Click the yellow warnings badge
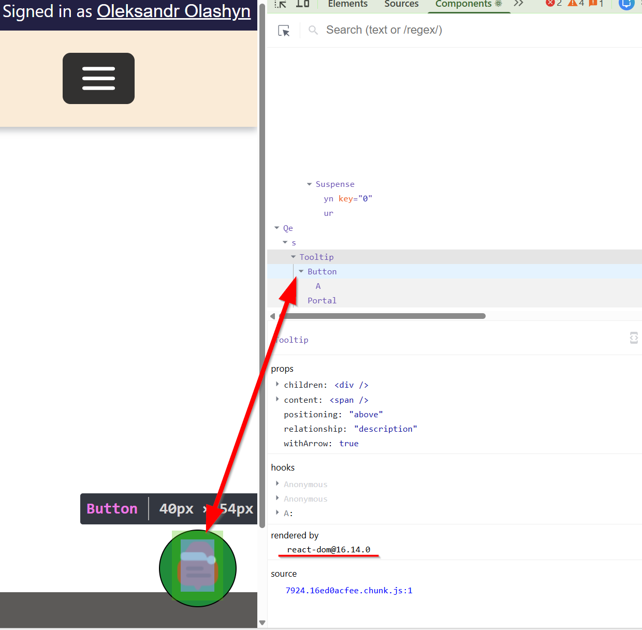The height and width of the screenshot is (630, 642). [x=575, y=3]
